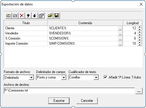The image size is (146, 108).
Task: Decrease length of Vendedor row
Action: coord(139,35)
